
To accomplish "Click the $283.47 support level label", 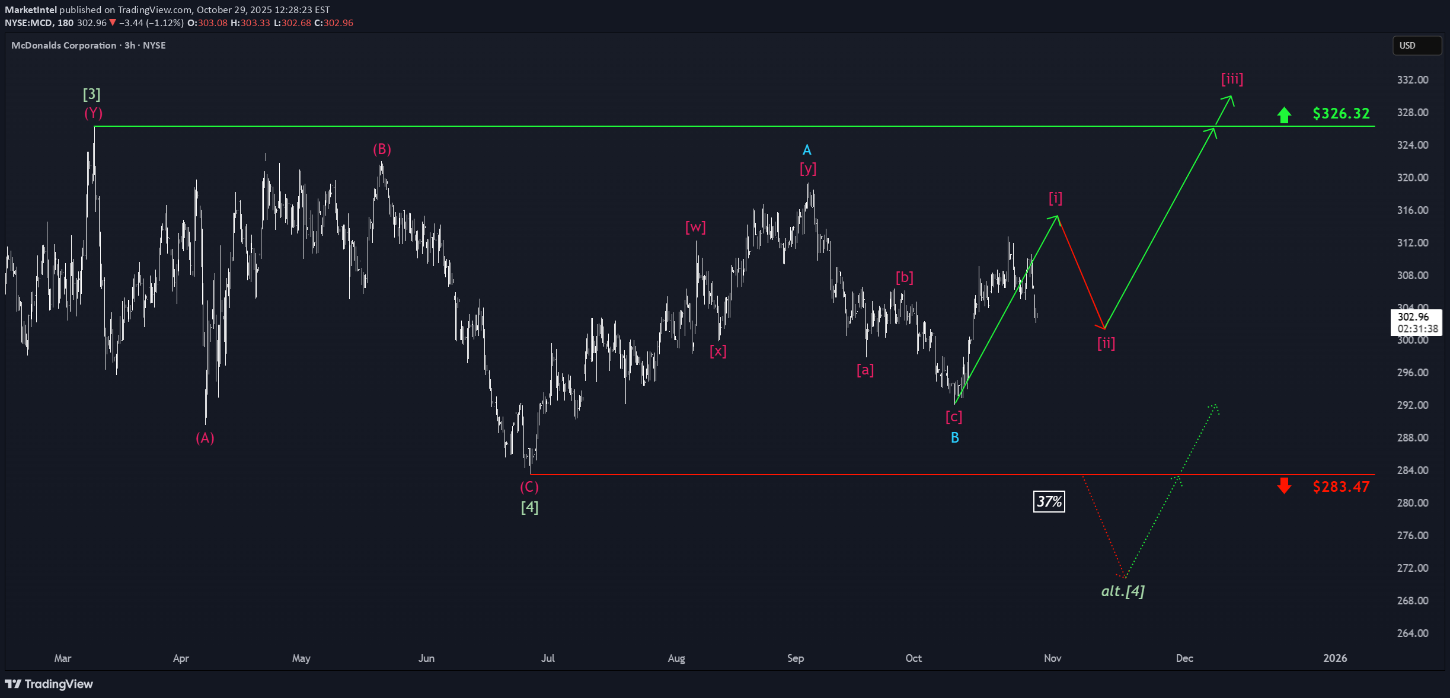I will tap(1341, 487).
